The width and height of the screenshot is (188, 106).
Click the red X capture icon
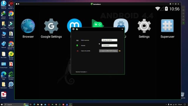point(78,51)
